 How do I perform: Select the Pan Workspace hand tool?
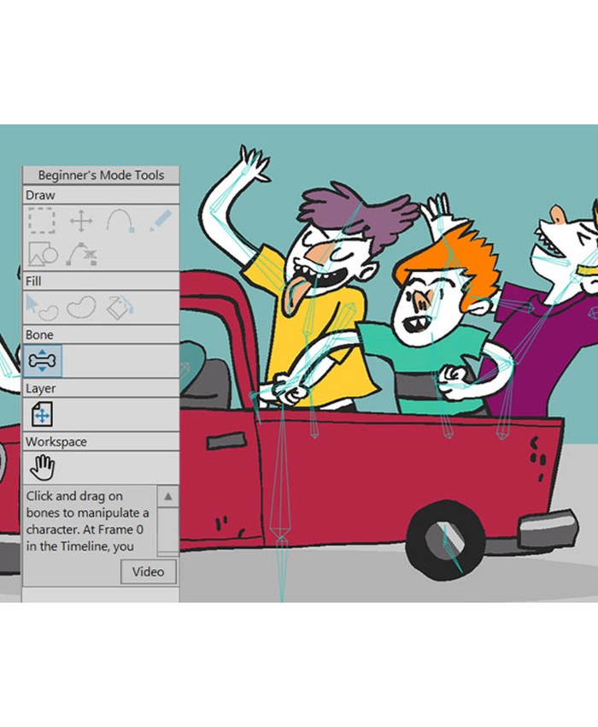click(42, 468)
